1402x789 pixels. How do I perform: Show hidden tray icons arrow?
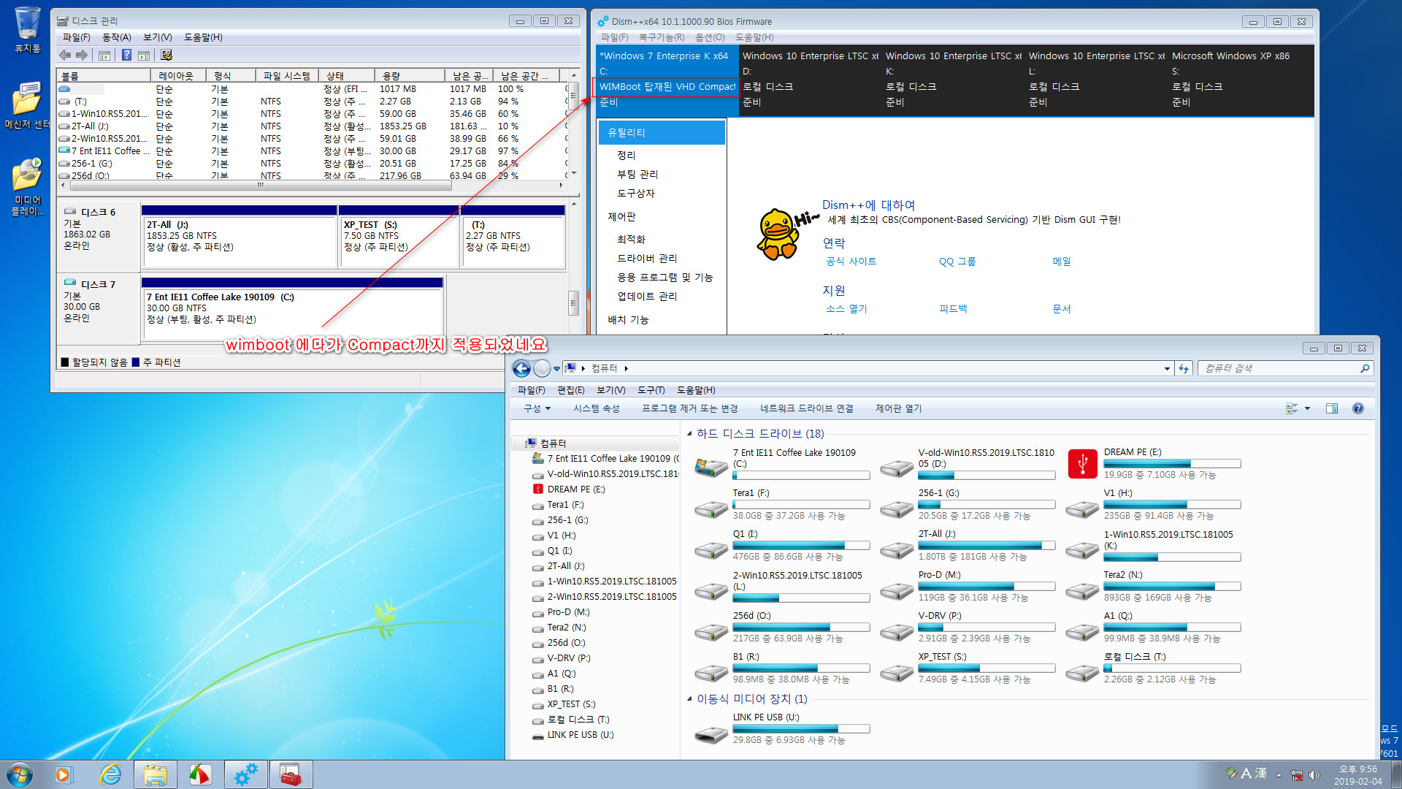(1279, 775)
